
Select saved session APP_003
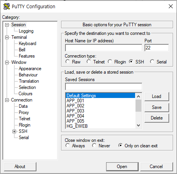coord(100,111)
